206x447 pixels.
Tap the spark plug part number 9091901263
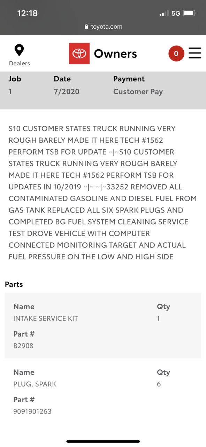[x=32, y=411]
